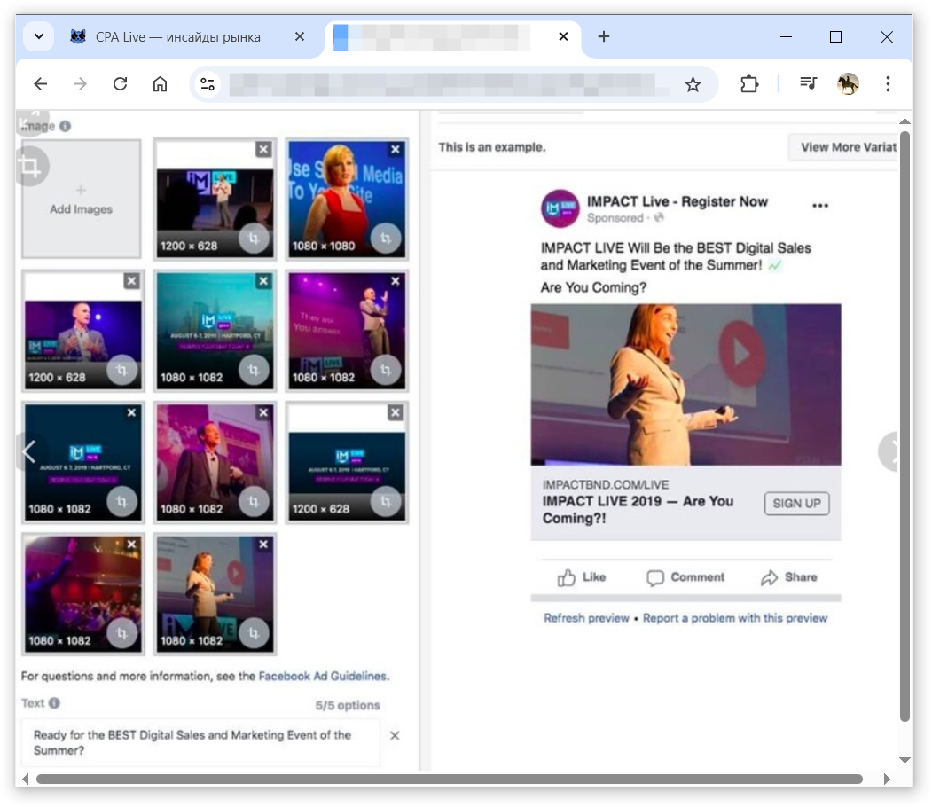Crop the beige blazer woman thumbnail image
932x807 pixels.
pos(254,634)
